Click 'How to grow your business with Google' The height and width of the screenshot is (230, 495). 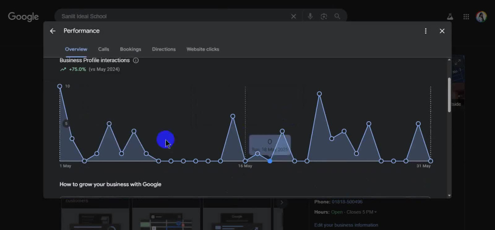(x=110, y=184)
